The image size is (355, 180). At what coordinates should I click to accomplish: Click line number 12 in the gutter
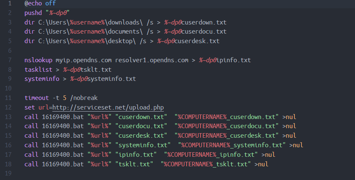[8, 107]
